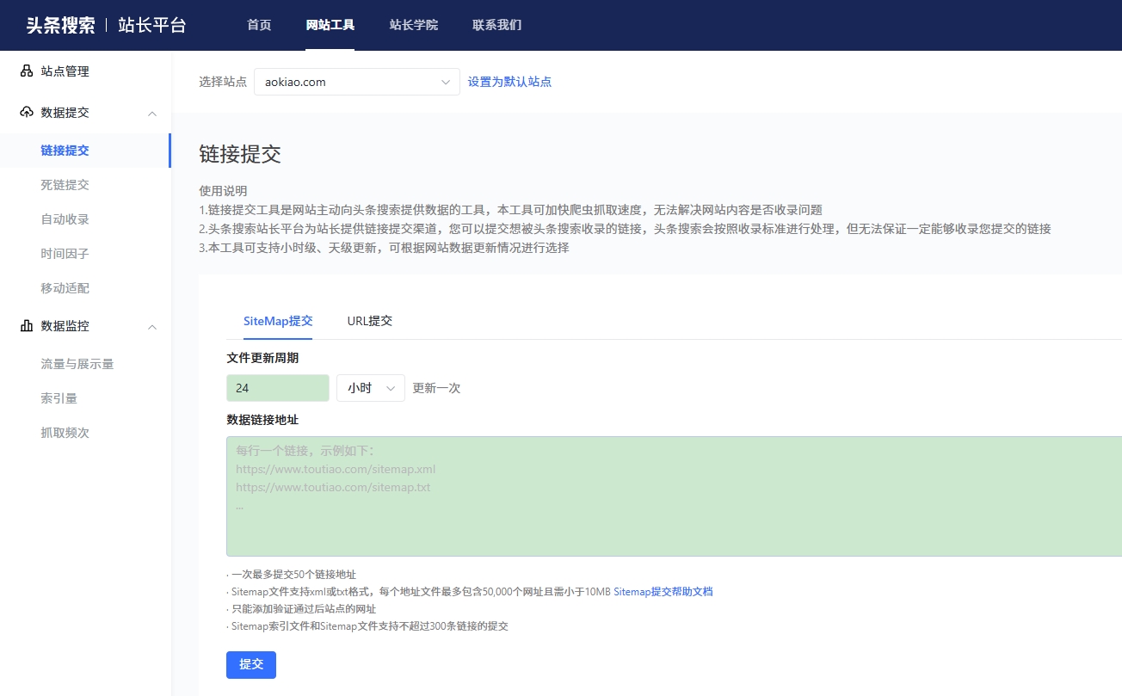Collapse the 数据监控 section chevron
The width and height of the screenshot is (1122, 696).
coord(152,327)
